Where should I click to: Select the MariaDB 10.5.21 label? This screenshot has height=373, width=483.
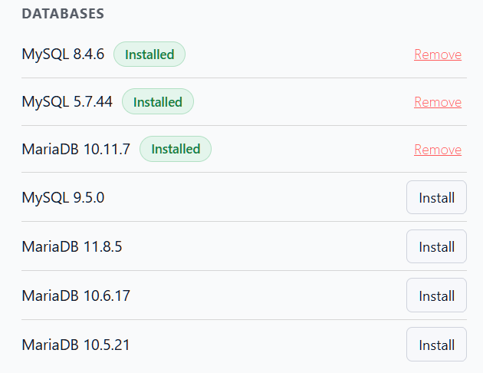76,345
